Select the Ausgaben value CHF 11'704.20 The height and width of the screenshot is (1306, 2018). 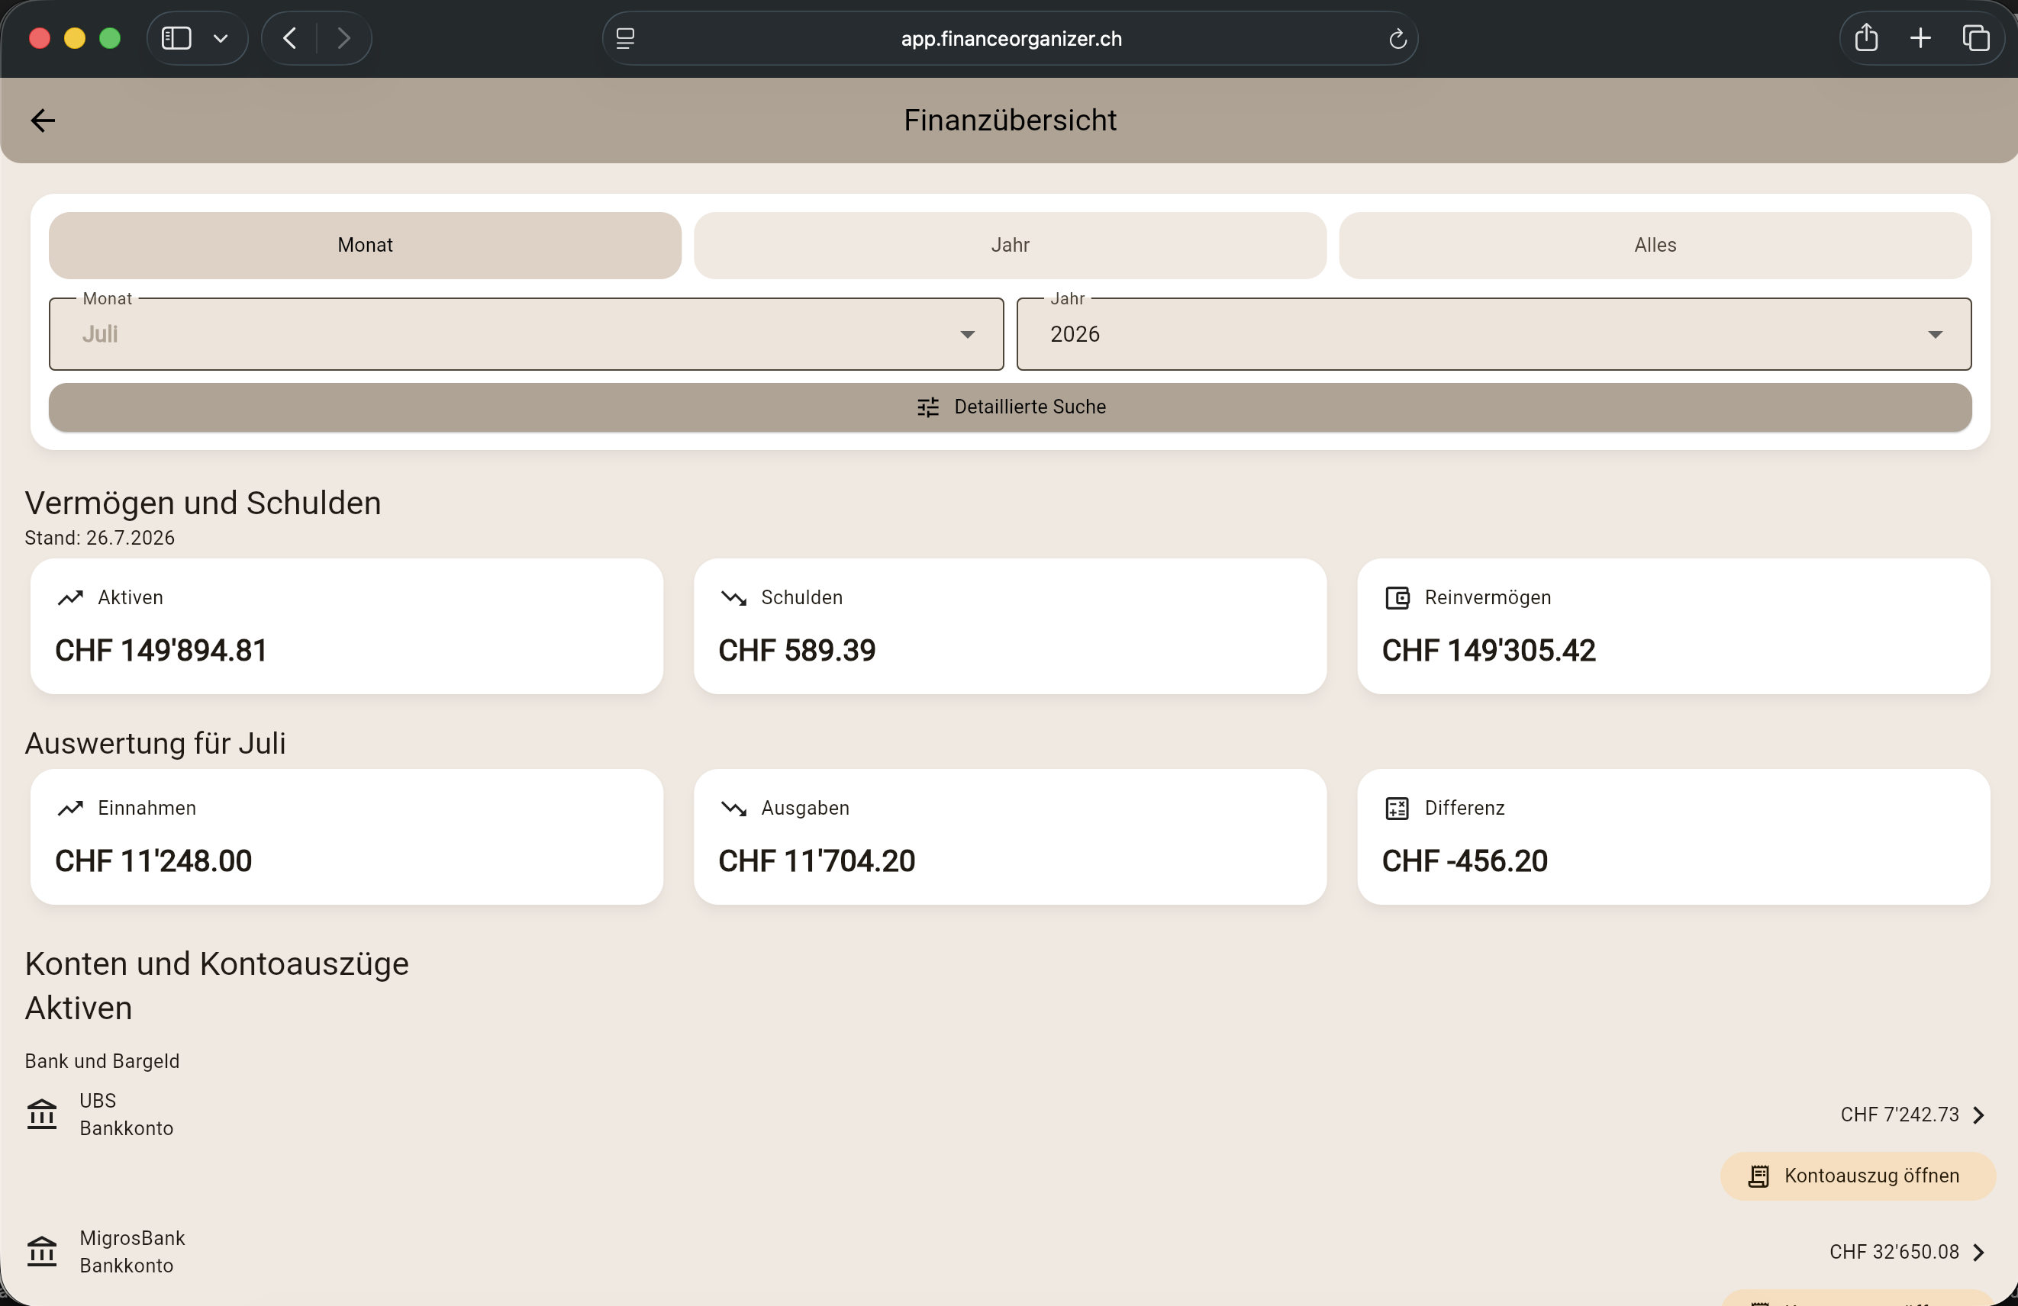pyautogui.click(x=817, y=861)
